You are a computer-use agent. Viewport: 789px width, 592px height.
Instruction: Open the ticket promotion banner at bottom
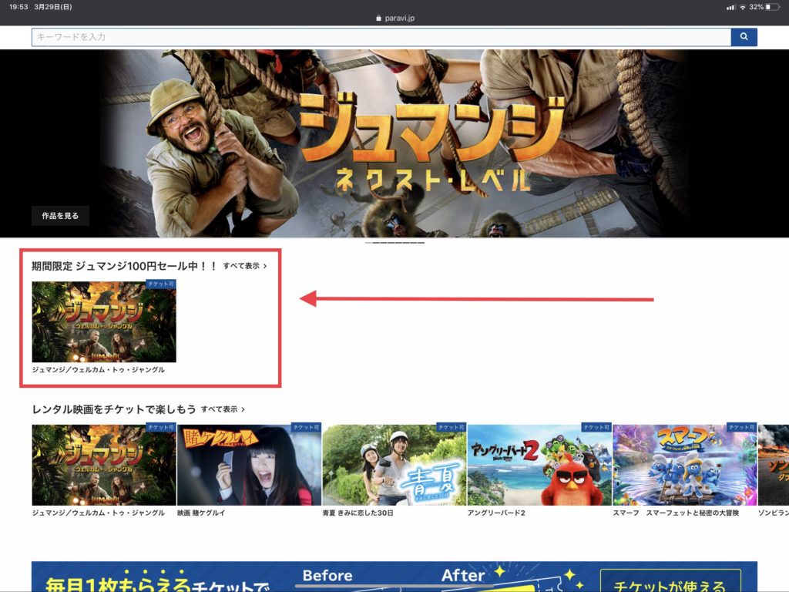(x=394, y=577)
